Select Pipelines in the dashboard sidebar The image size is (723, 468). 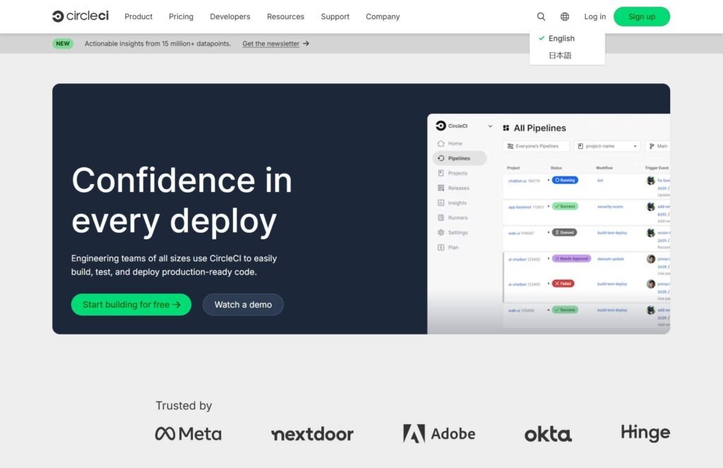(x=459, y=158)
